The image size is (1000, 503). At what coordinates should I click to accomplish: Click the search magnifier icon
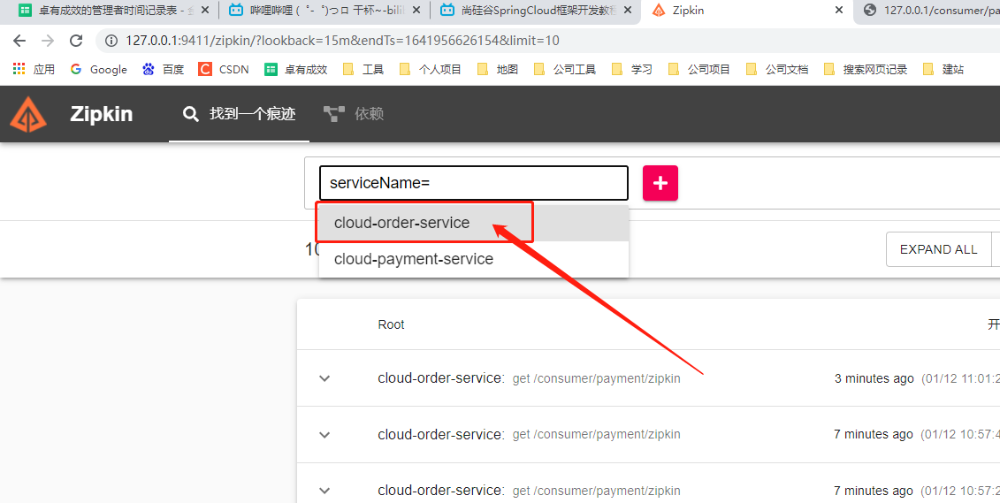click(x=190, y=114)
